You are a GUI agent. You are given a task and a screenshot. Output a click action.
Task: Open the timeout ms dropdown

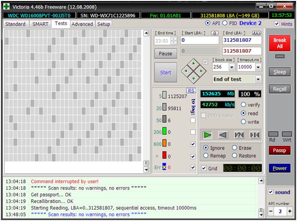(258, 67)
